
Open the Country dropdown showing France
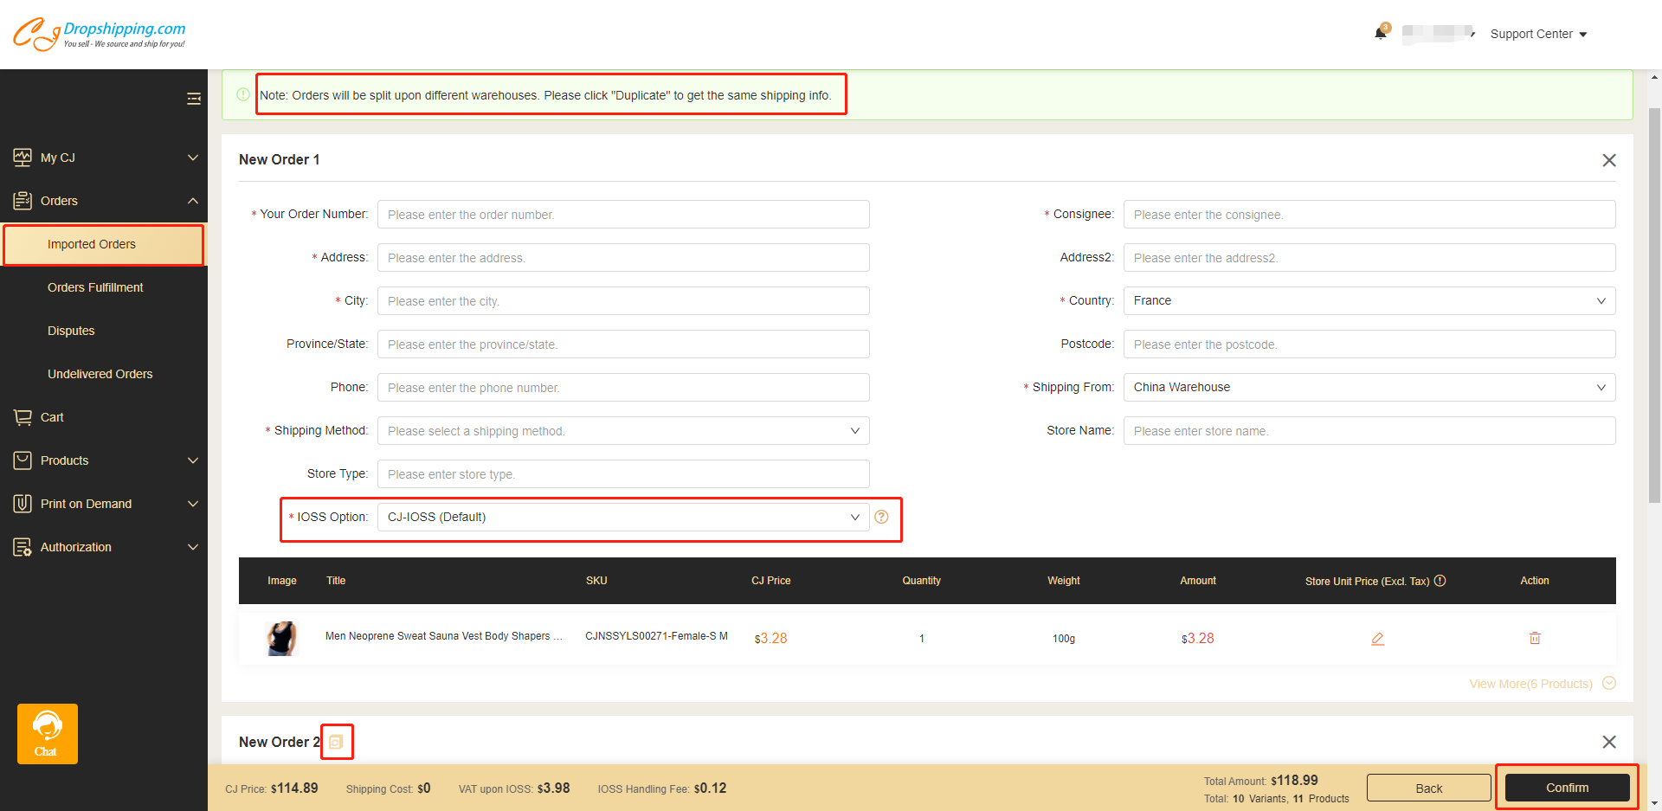(x=1369, y=300)
